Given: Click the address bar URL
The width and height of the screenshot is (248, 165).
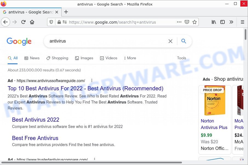Looking at the screenshot, I should (x=112, y=22).
